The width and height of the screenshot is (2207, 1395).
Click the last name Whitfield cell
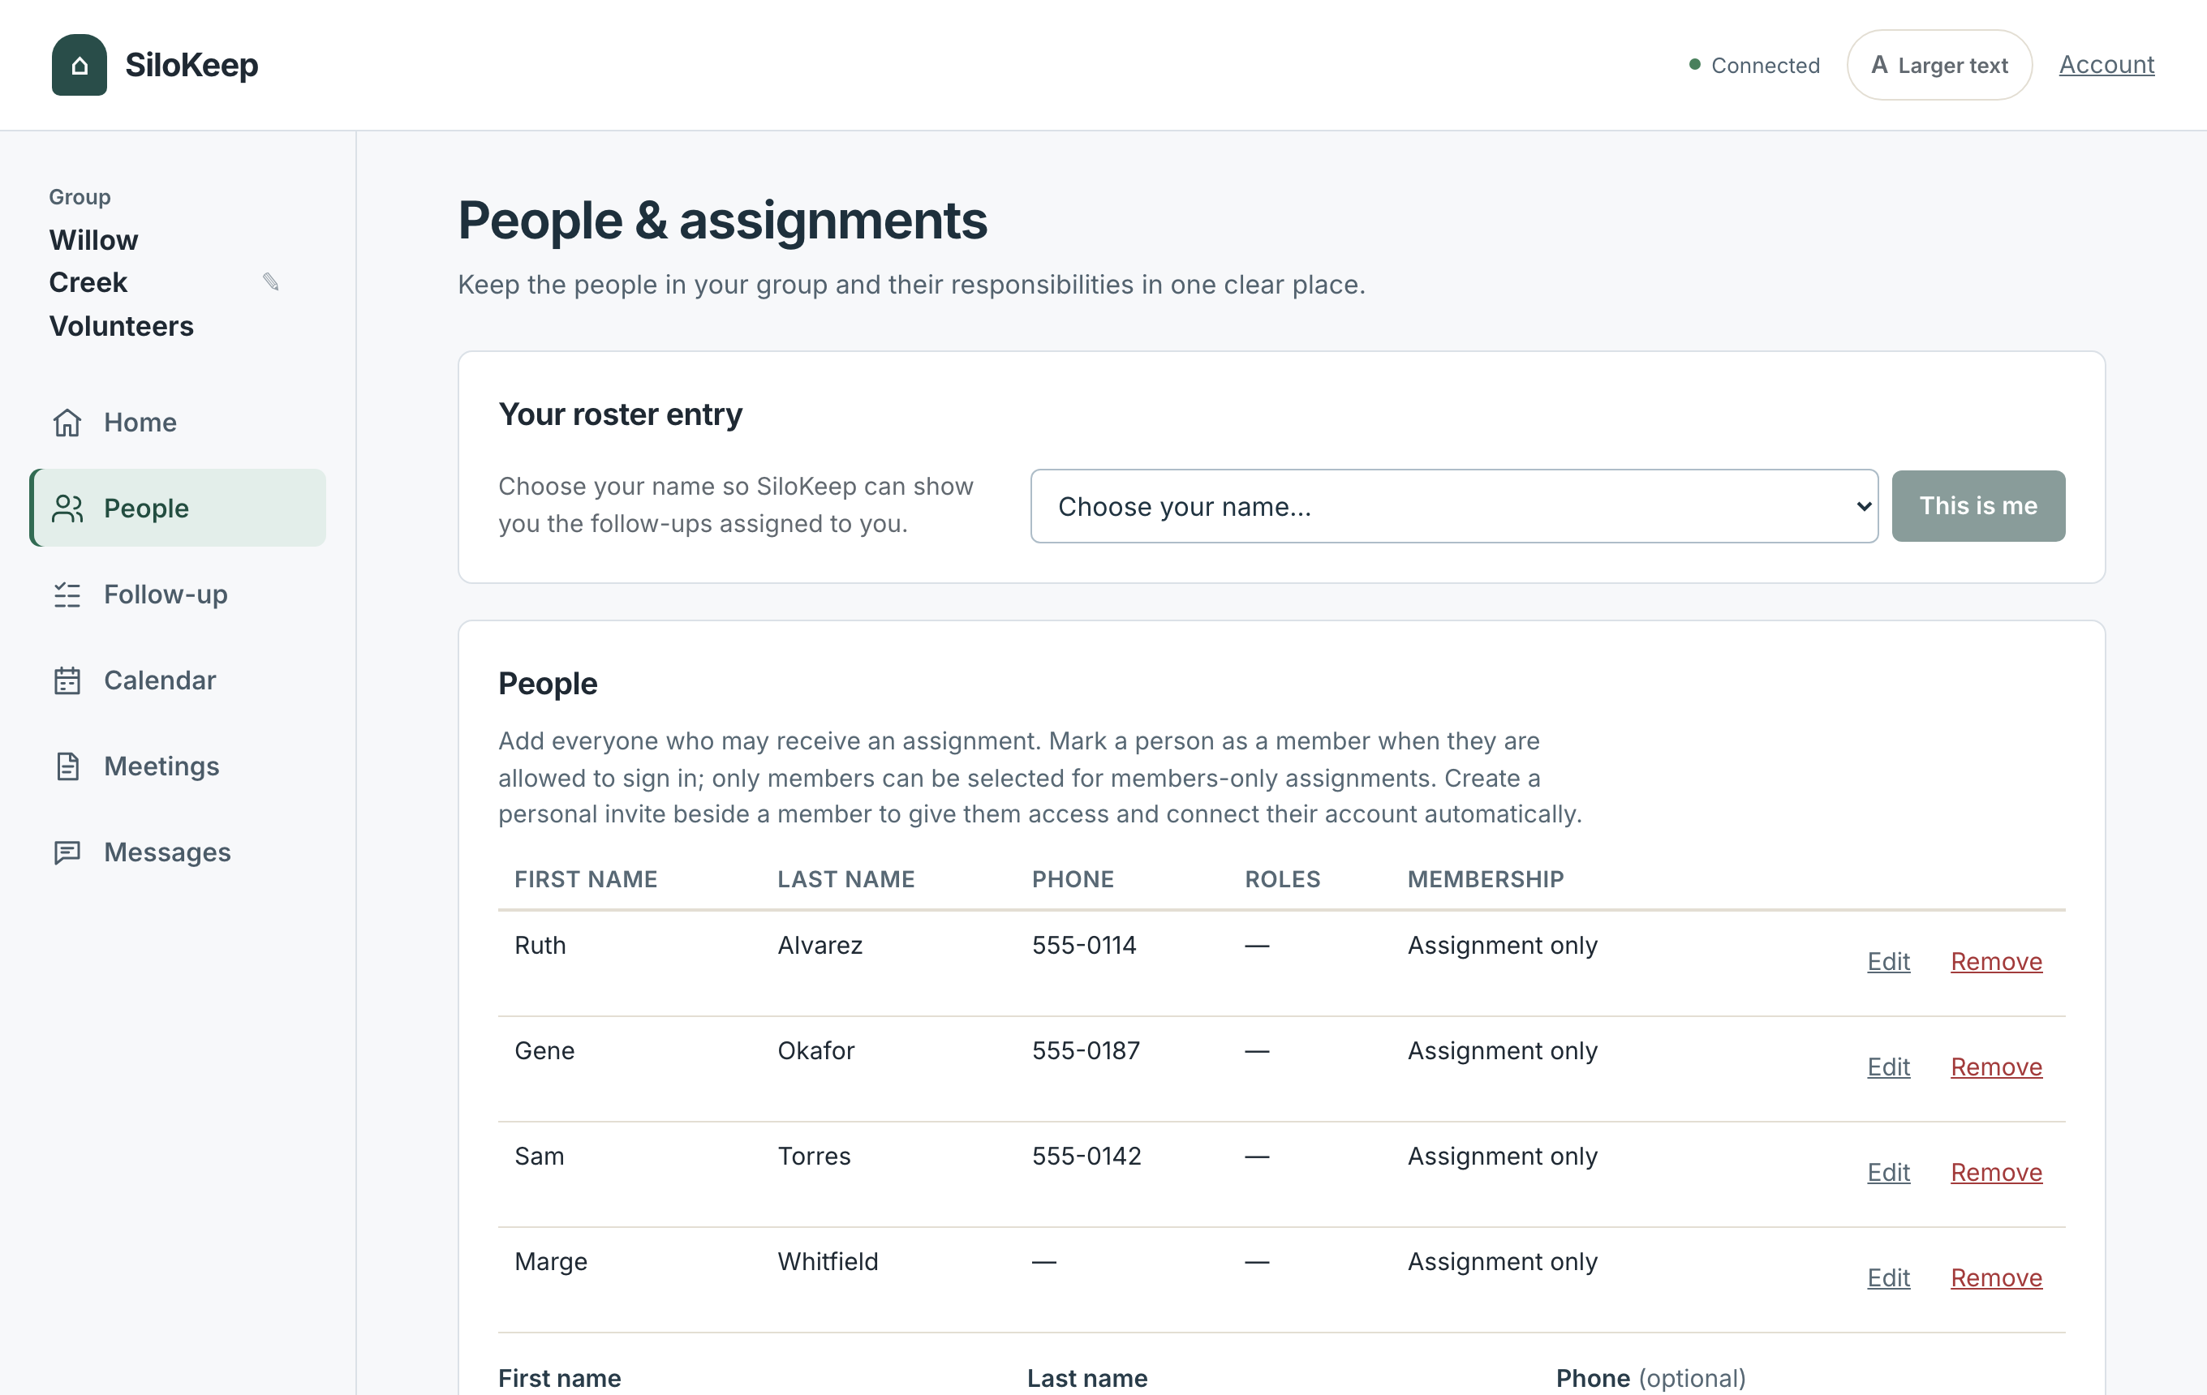click(x=828, y=1261)
